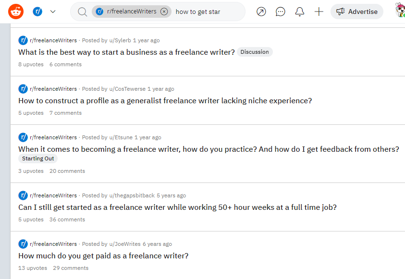405x279 pixels.
Task: Select the Discussion flair tag
Action: click(255, 52)
